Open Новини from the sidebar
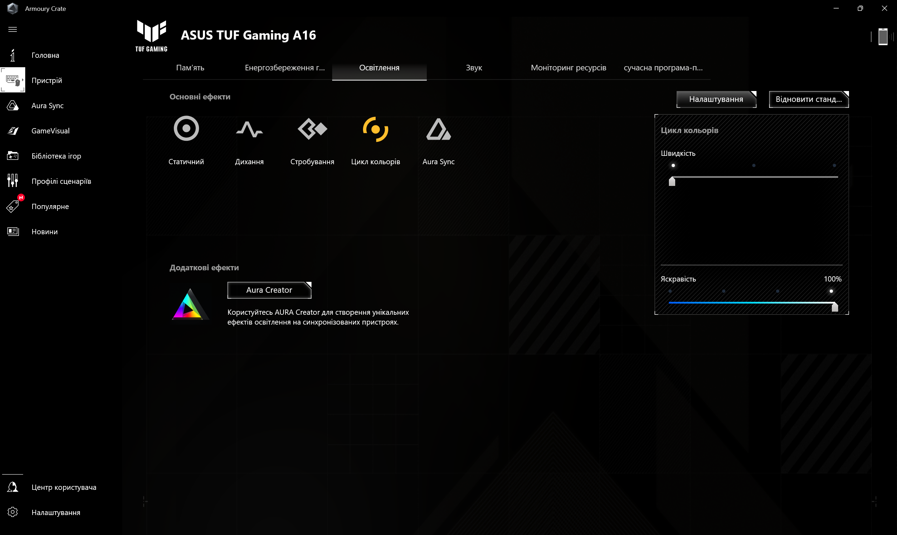Viewport: 897px width, 535px height. coord(44,231)
